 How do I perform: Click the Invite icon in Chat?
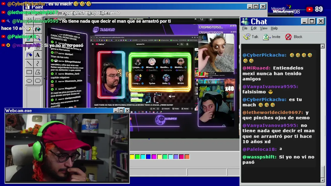(266, 37)
